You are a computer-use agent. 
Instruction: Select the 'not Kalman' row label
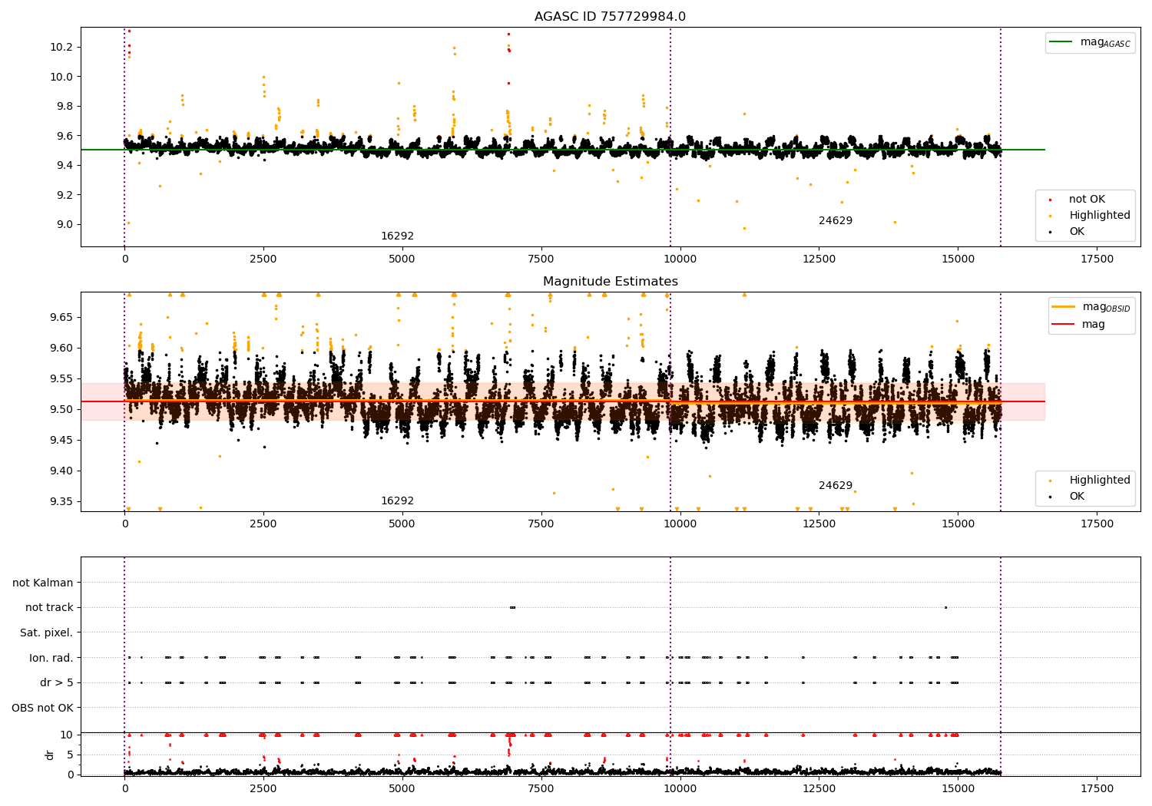click(43, 583)
